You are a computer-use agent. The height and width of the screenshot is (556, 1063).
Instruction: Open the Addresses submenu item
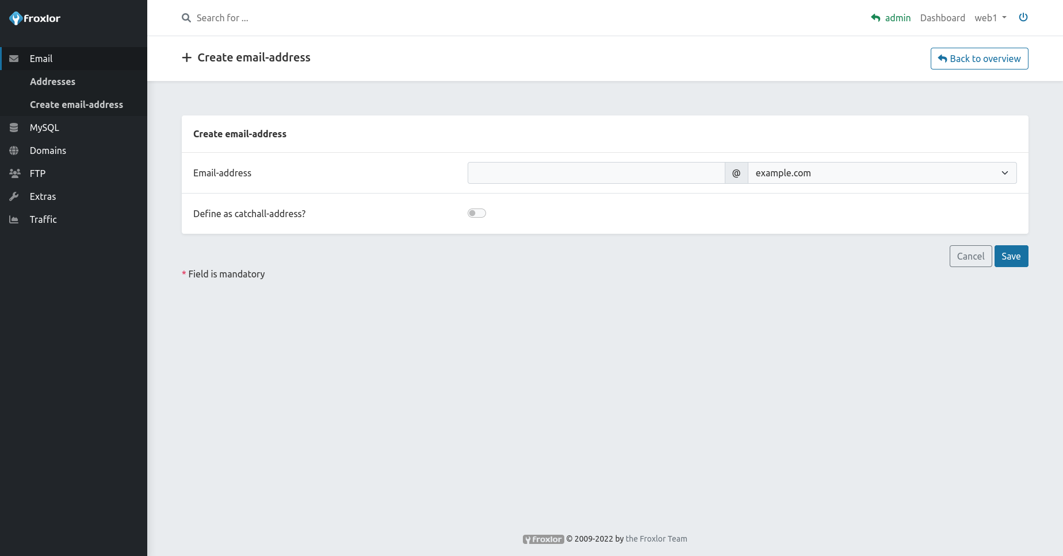[x=52, y=82]
